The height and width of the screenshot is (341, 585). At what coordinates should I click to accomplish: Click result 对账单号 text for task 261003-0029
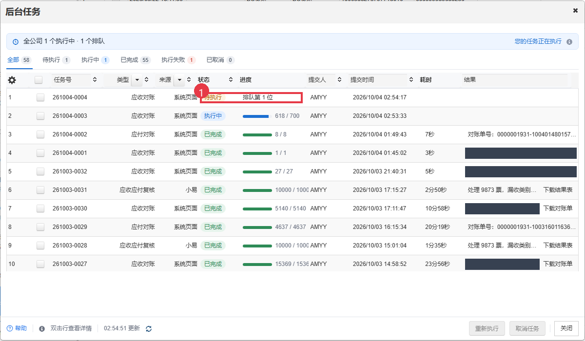click(522, 227)
